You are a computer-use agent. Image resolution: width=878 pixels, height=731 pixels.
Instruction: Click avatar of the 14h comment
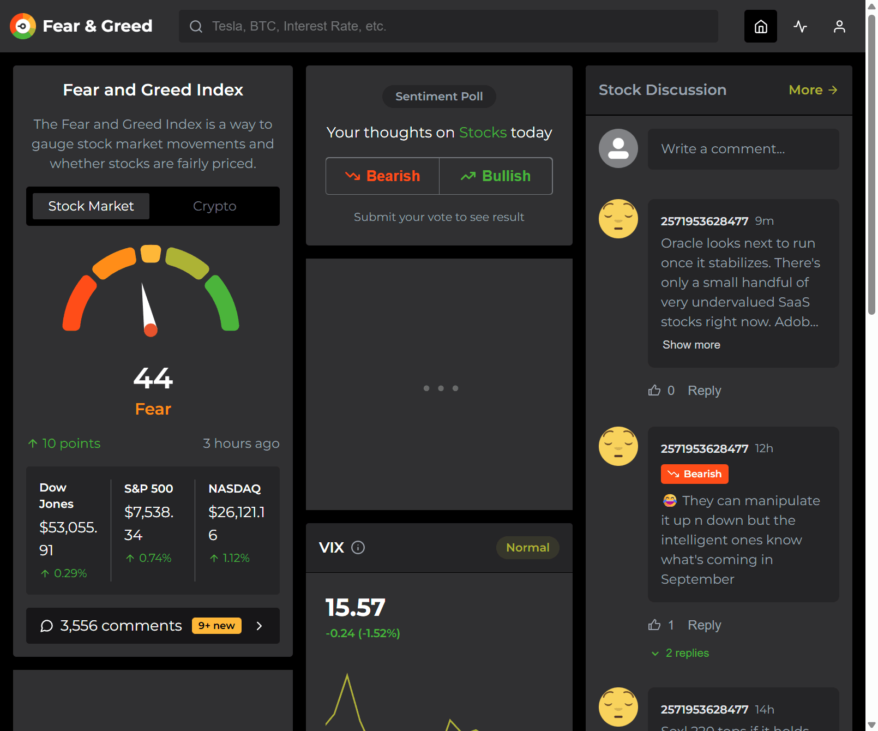coord(618,707)
